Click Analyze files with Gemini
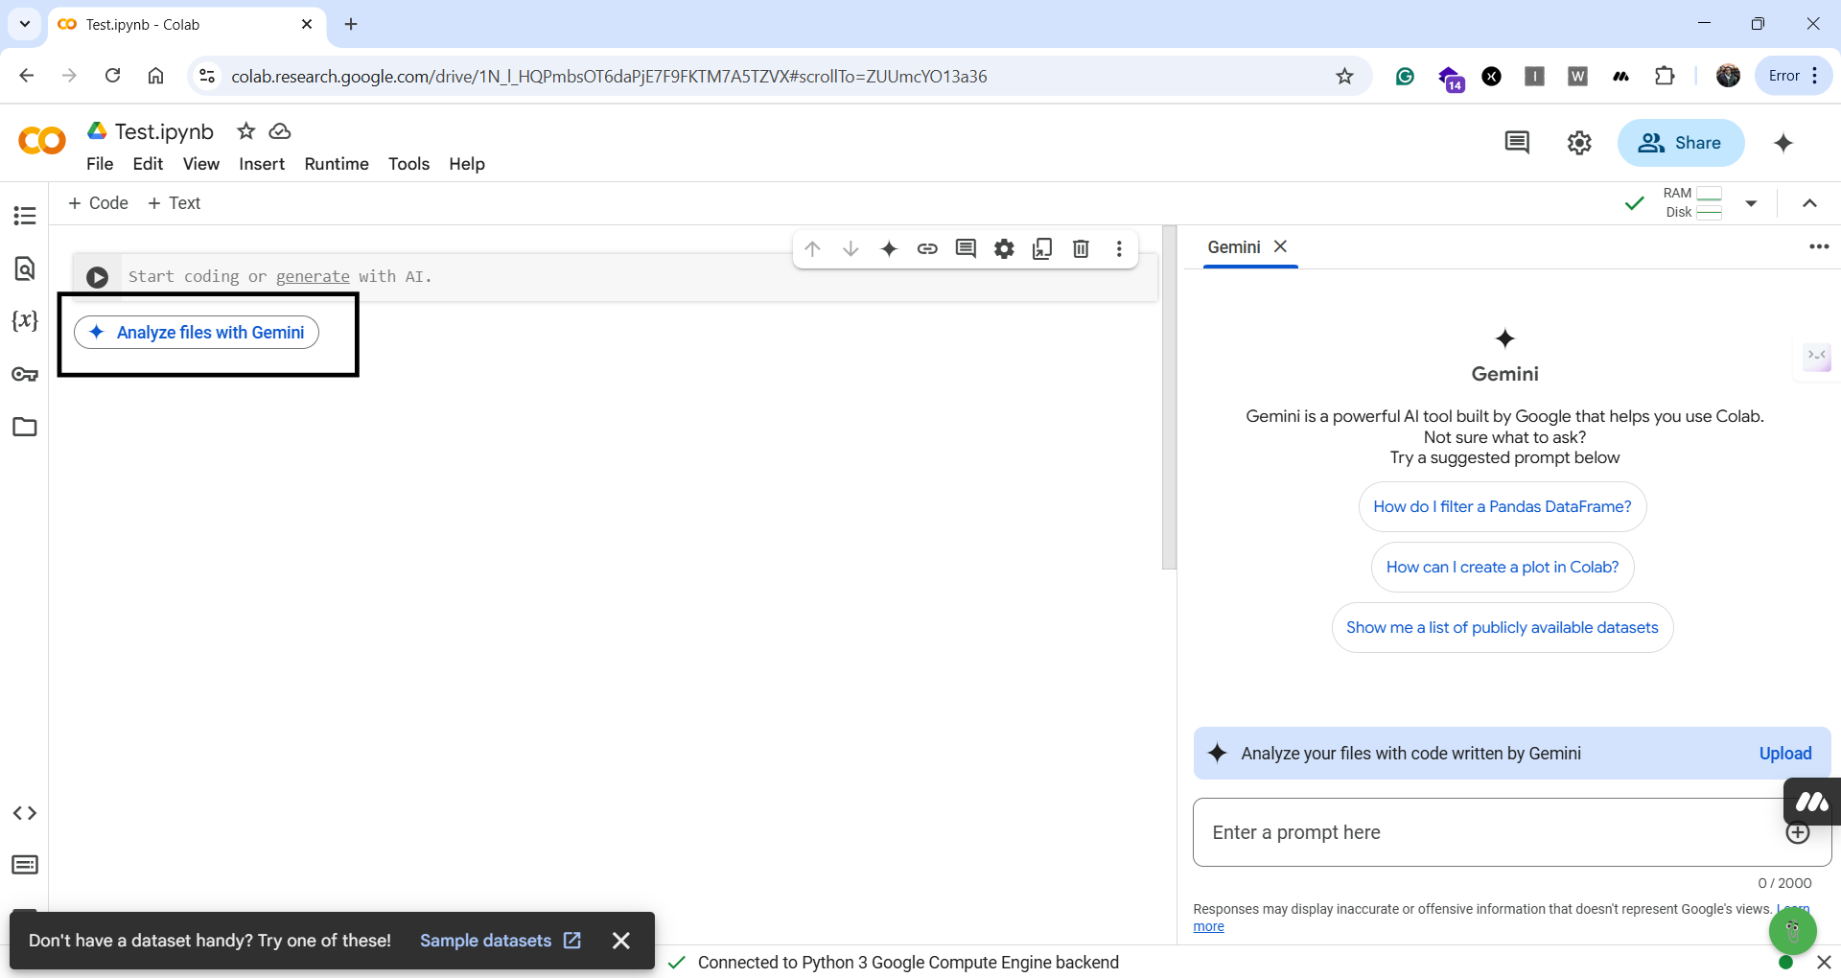The width and height of the screenshot is (1841, 978). [197, 333]
